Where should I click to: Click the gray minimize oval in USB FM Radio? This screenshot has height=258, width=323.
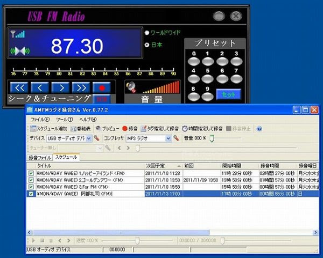click(x=219, y=16)
